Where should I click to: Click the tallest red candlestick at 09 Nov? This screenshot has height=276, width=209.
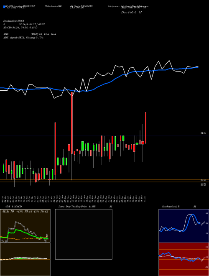tap(72, 123)
